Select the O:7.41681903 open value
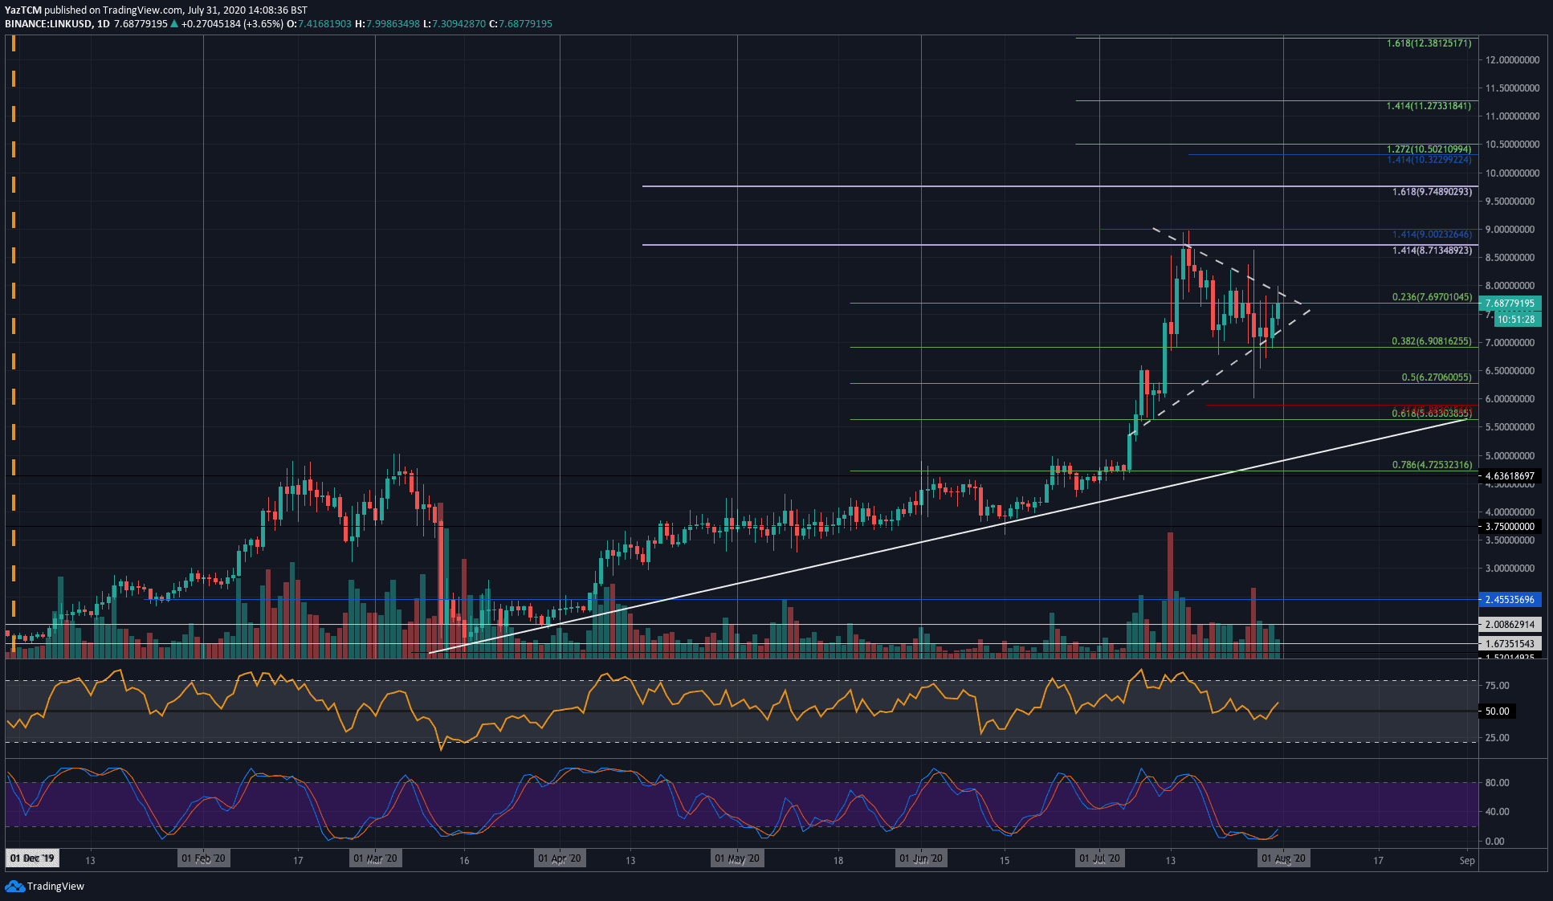The height and width of the screenshot is (901, 1553). [319, 24]
